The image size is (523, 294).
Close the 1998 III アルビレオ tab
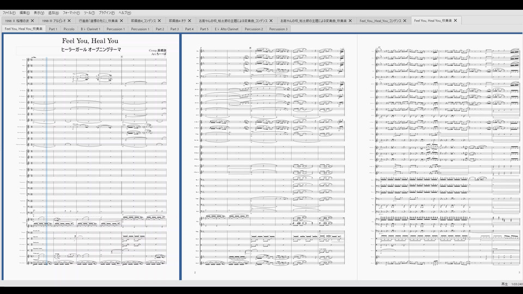point(69,21)
